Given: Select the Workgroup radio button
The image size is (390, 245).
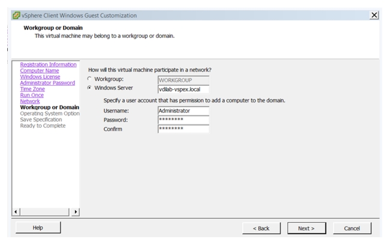Looking at the screenshot, I should [90, 78].
